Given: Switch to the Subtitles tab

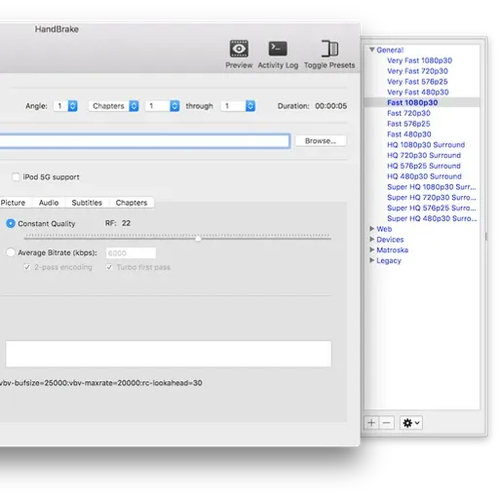Looking at the screenshot, I should point(87,203).
